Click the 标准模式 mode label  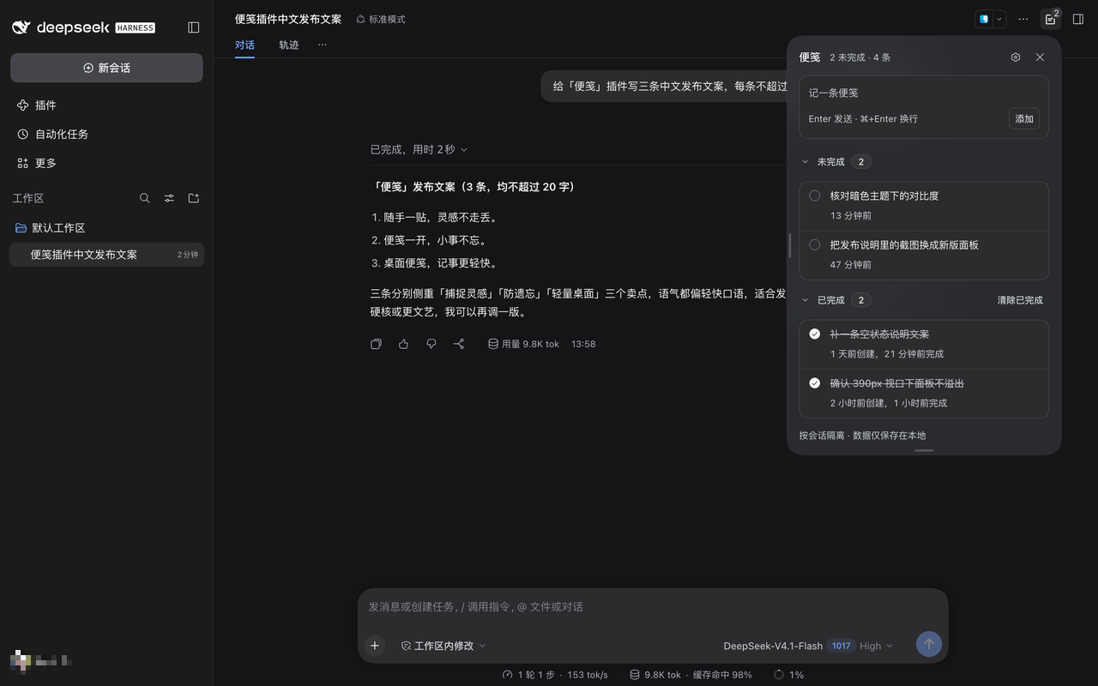pos(381,19)
